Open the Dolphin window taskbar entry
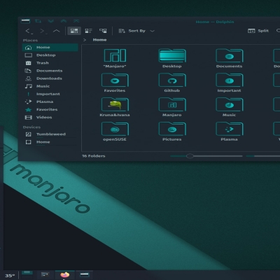280x280 pixels. (x=85, y=275)
